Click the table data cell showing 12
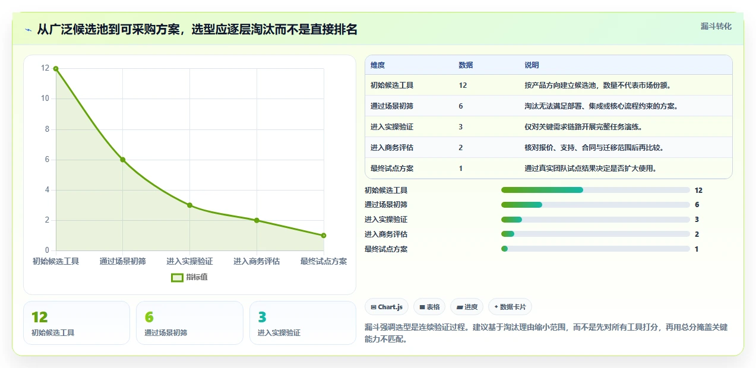756x368 pixels. [463, 85]
